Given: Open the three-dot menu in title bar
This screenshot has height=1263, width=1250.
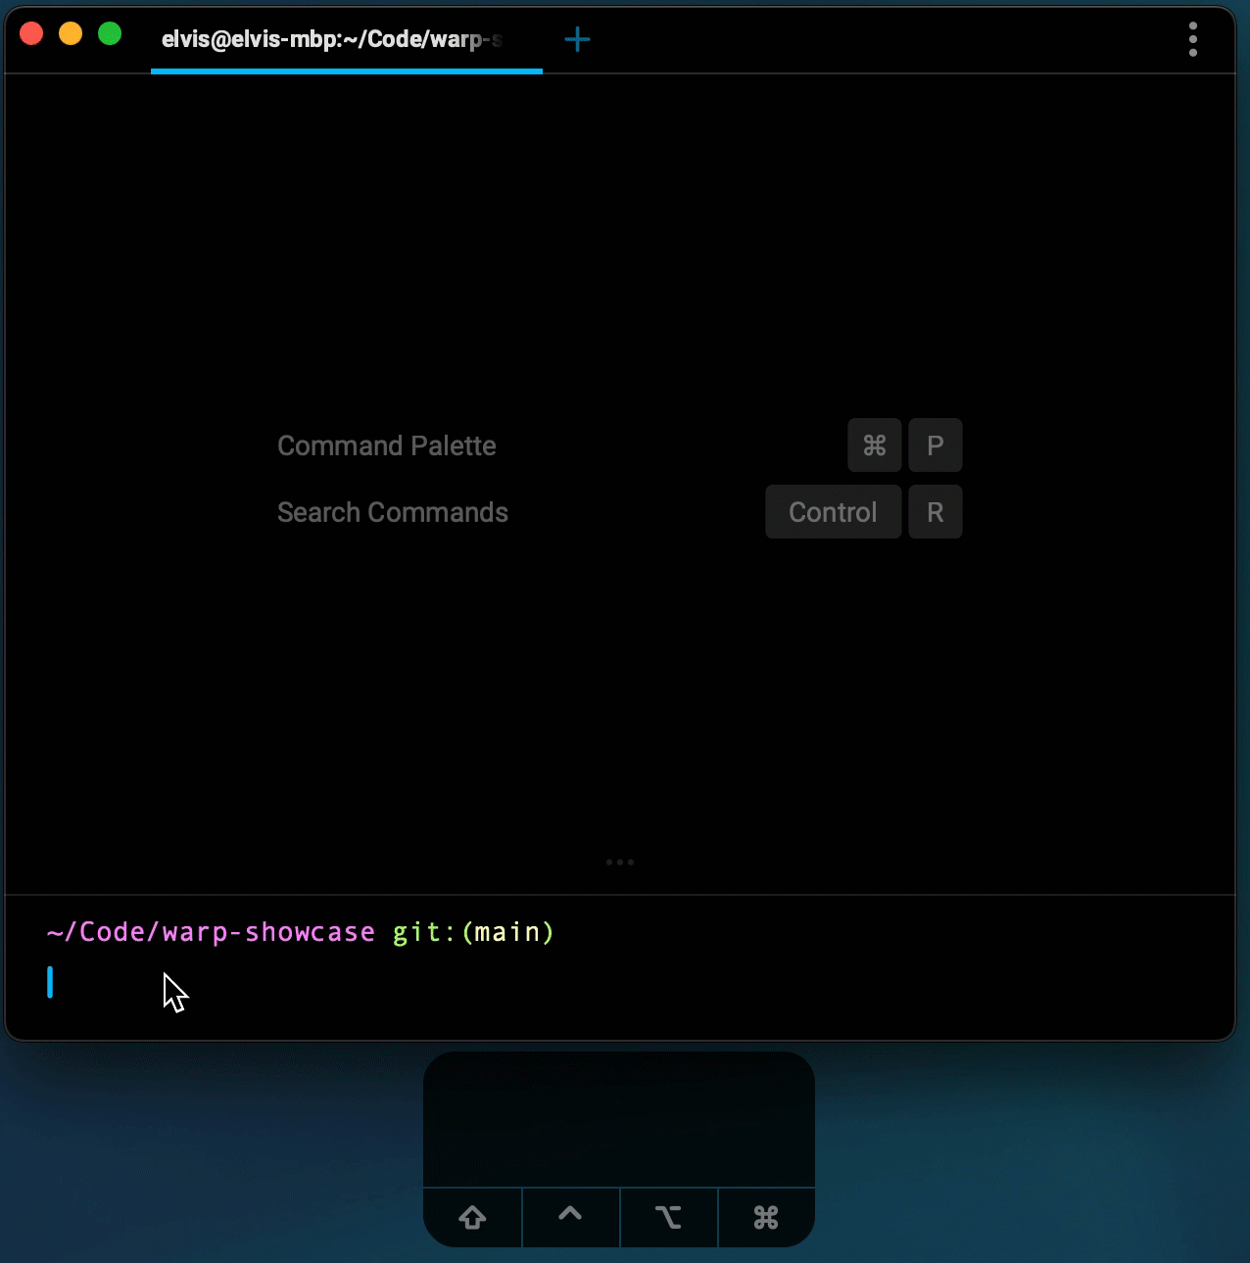Looking at the screenshot, I should tap(1192, 39).
